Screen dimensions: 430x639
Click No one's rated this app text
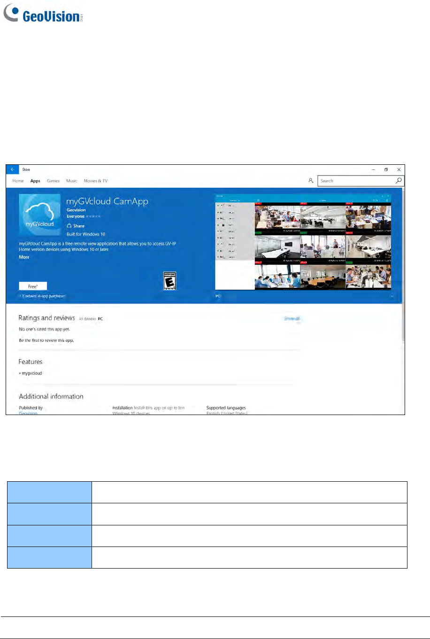tap(44, 329)
